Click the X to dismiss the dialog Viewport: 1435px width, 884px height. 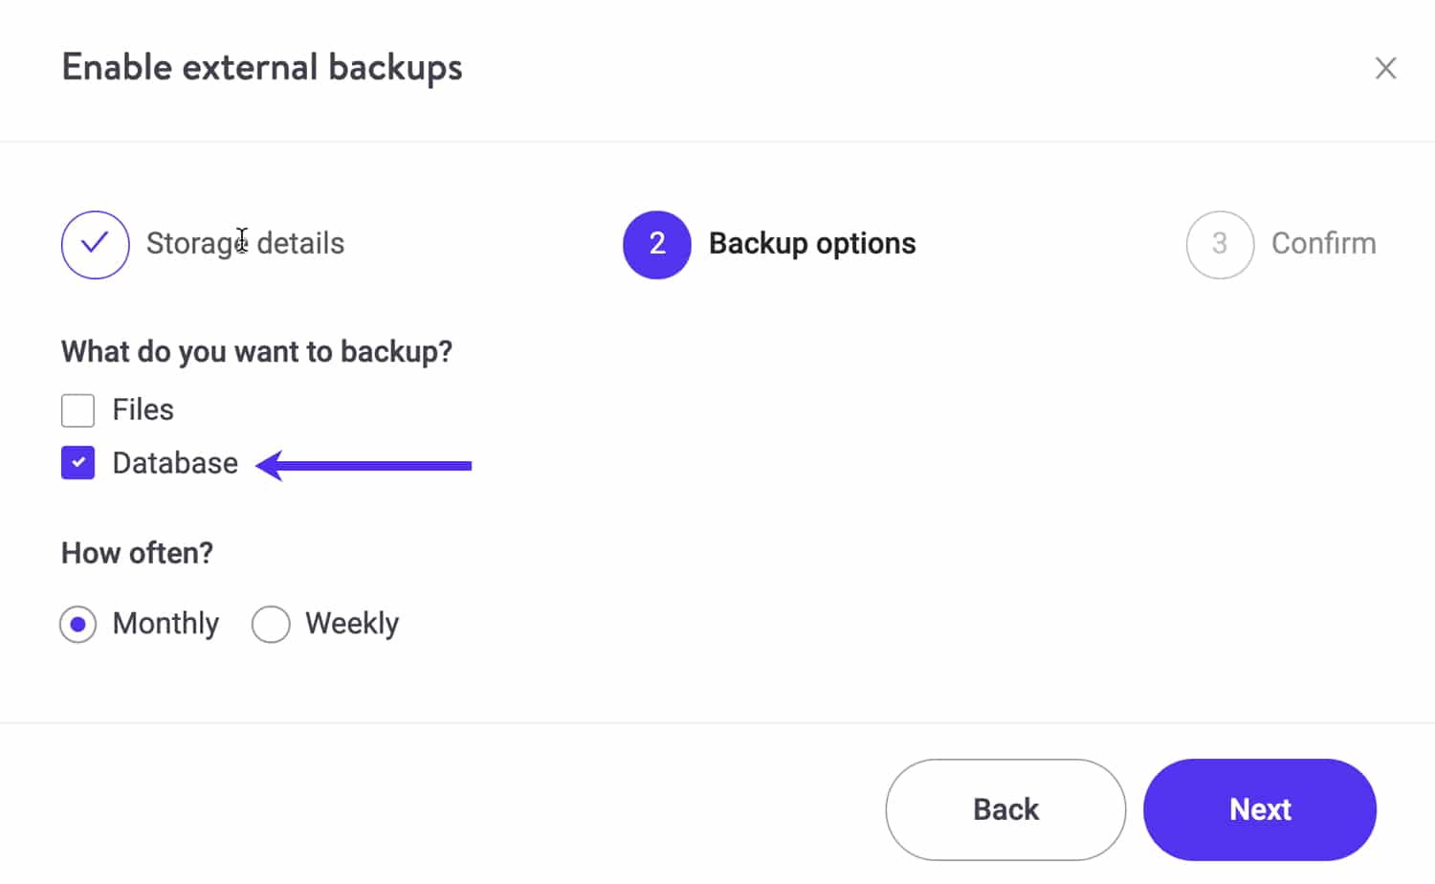pos(1386,68)
